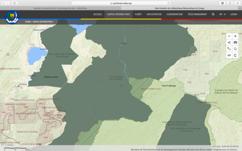Open Safari downloads popover

(223, 3)
